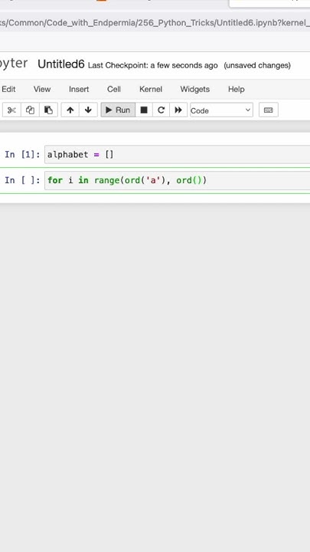
Task: Select In [1] cell prompt
Action: [22, 155]
